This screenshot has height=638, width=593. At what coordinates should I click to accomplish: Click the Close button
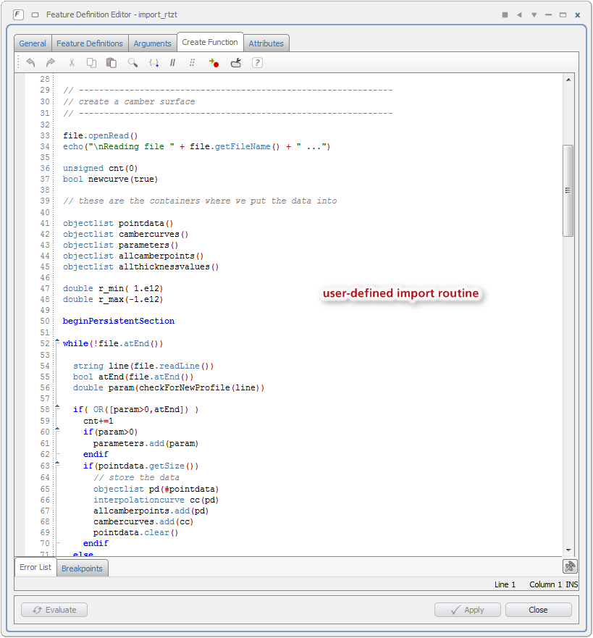coord(539,610)
